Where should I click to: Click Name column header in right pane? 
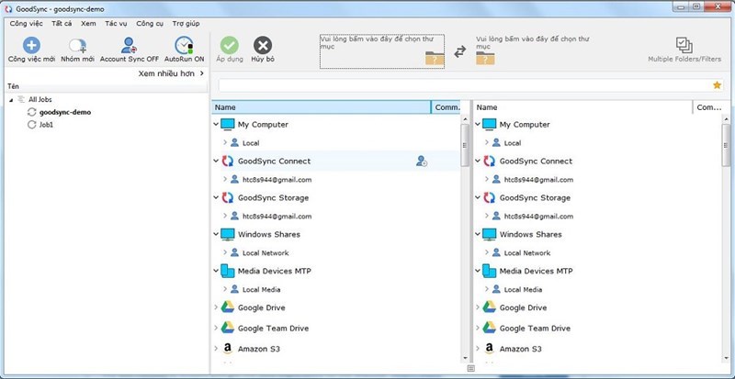(582, 107)
